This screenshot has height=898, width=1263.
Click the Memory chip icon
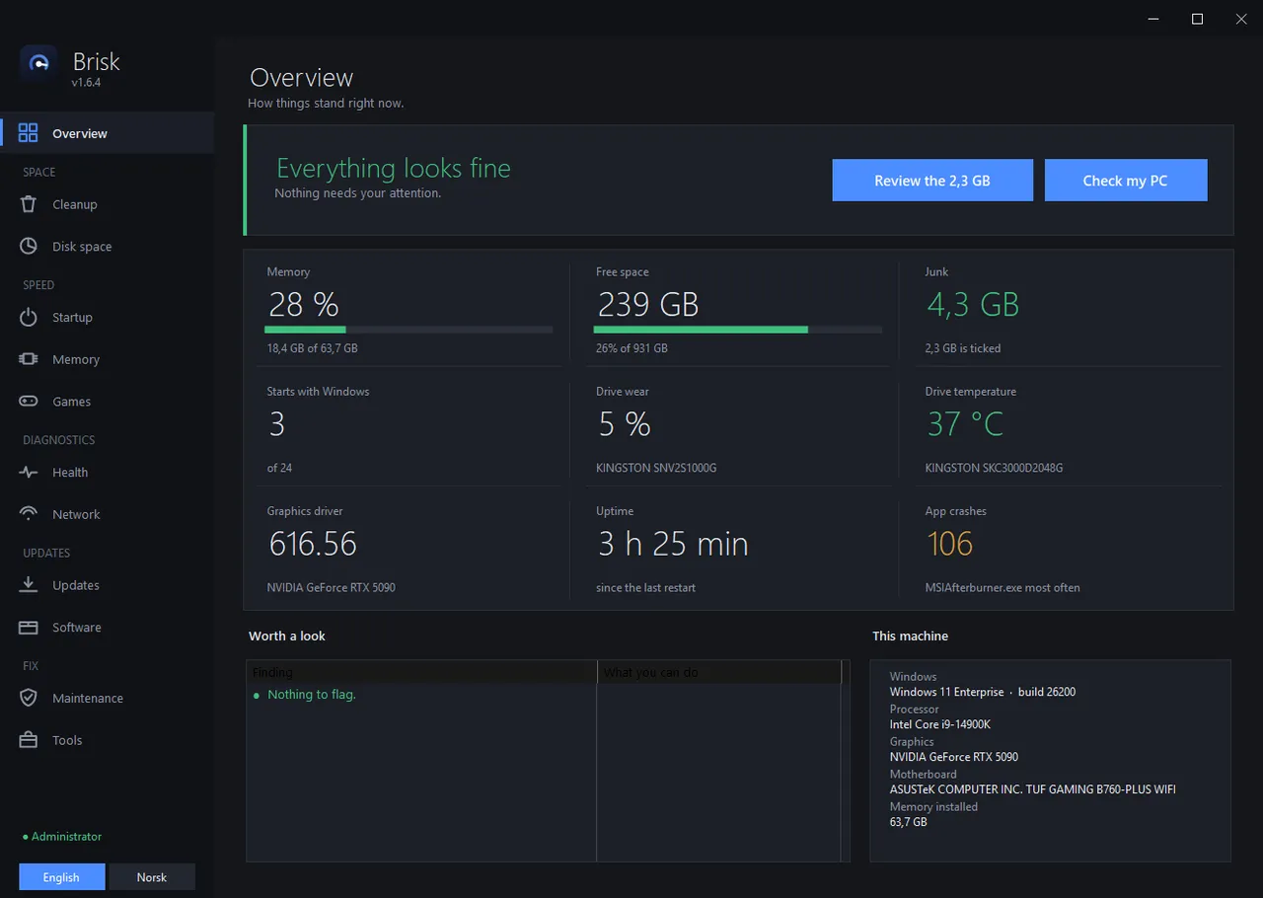coord(29,359)
